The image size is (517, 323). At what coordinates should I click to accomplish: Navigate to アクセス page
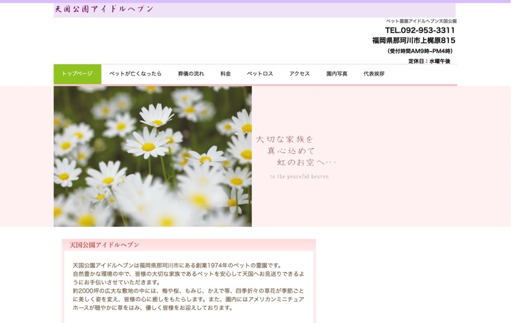point(299,74)
